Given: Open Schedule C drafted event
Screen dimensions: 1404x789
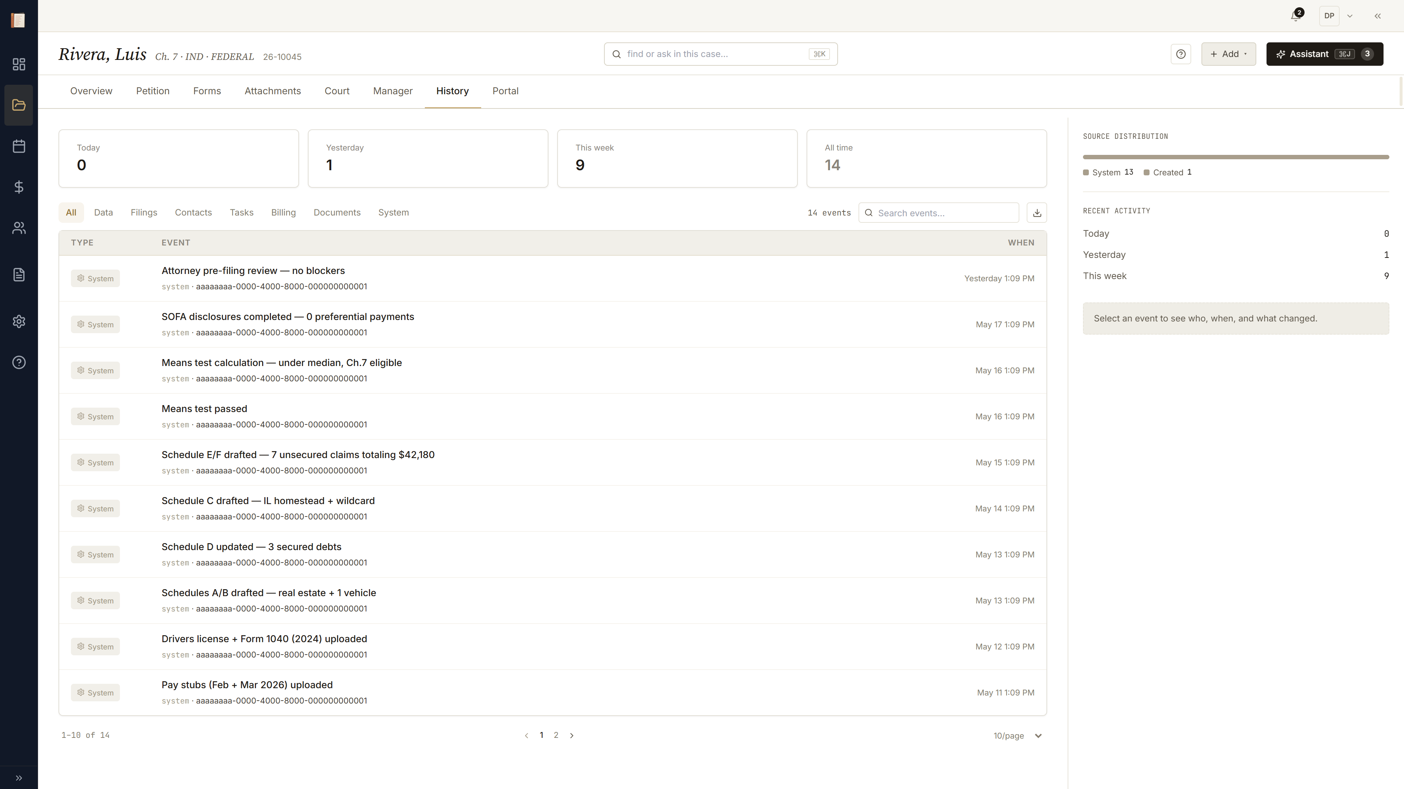Looking at the screenshot, I should point(553,508).
